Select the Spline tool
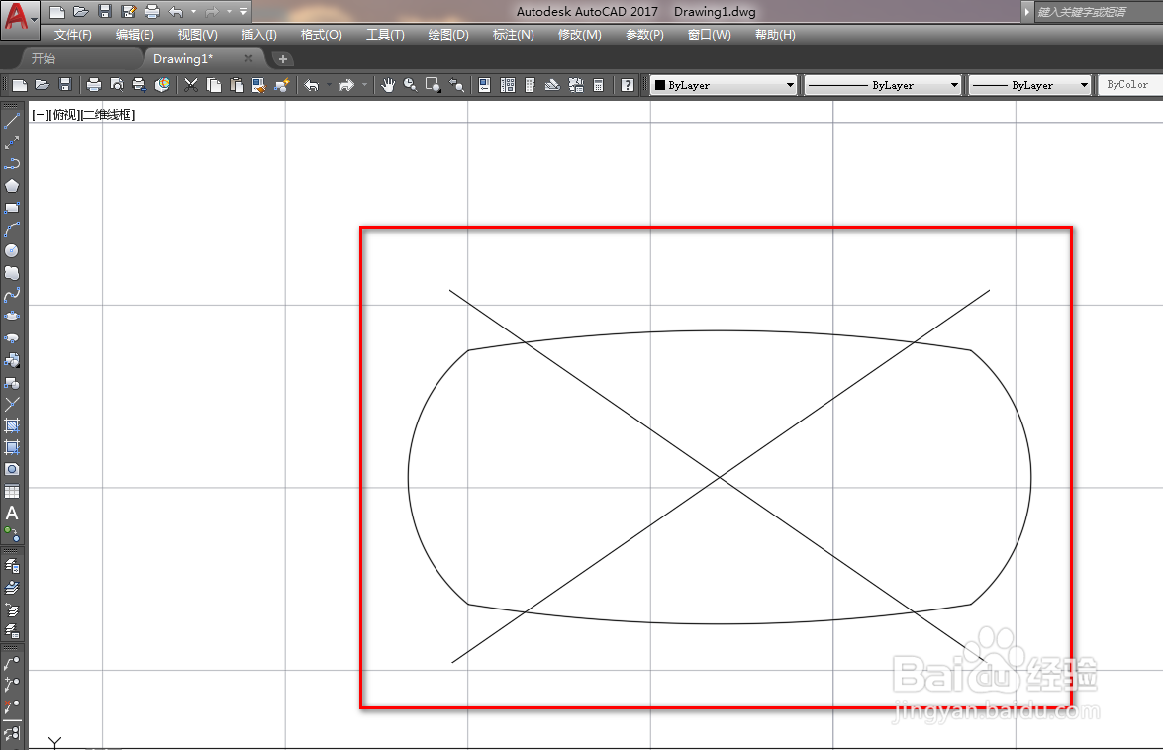1163x750 pixels. (x=12, y=295)
